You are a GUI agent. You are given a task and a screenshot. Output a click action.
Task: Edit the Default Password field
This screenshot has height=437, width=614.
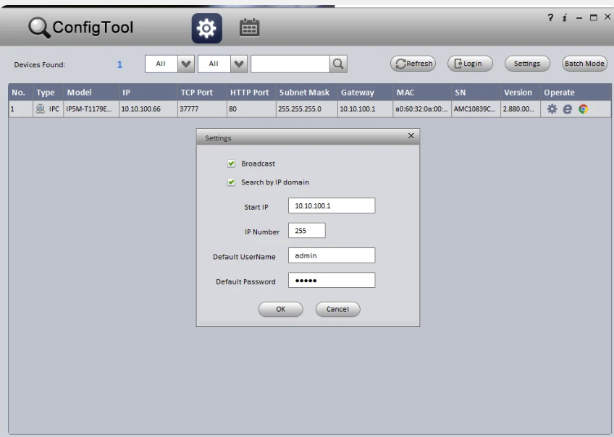point(332,280)
